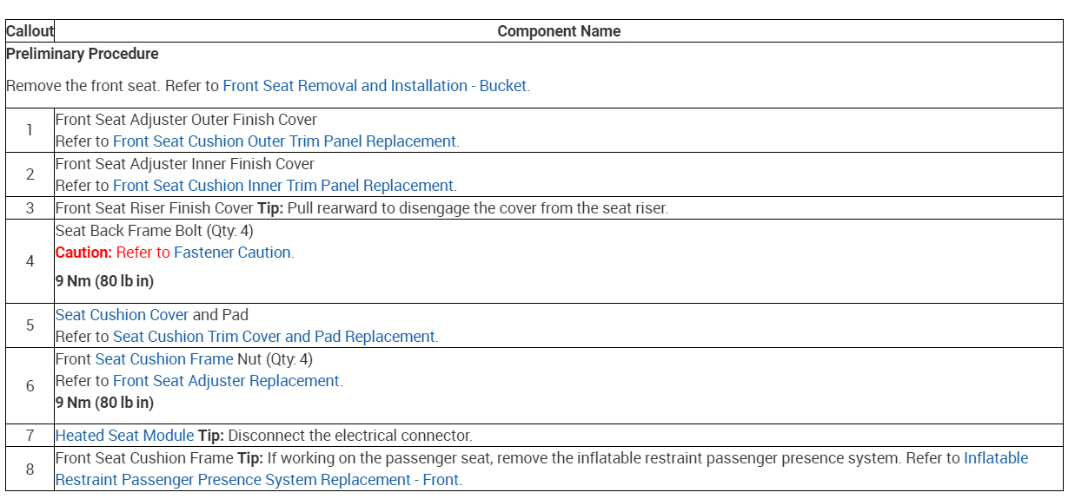Open the Front Seat Adjuster Replacement link

226,381
